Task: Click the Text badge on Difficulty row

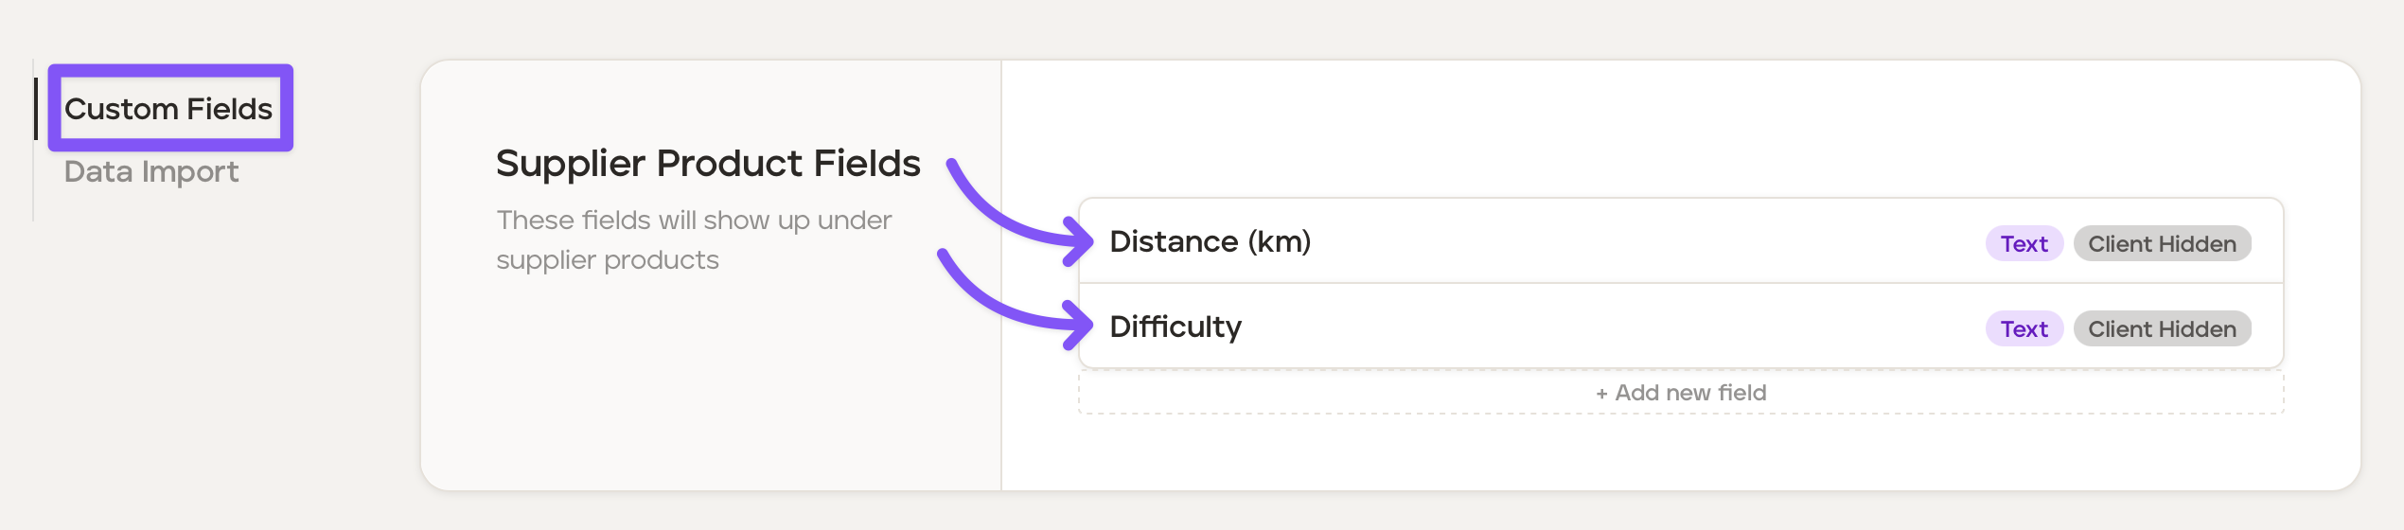Action: point(2024,329)
